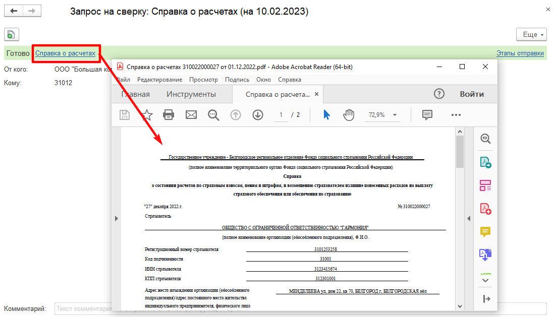Screen dimensions: 554x317
Task: Click the page number field
Action: pos(281,115)
